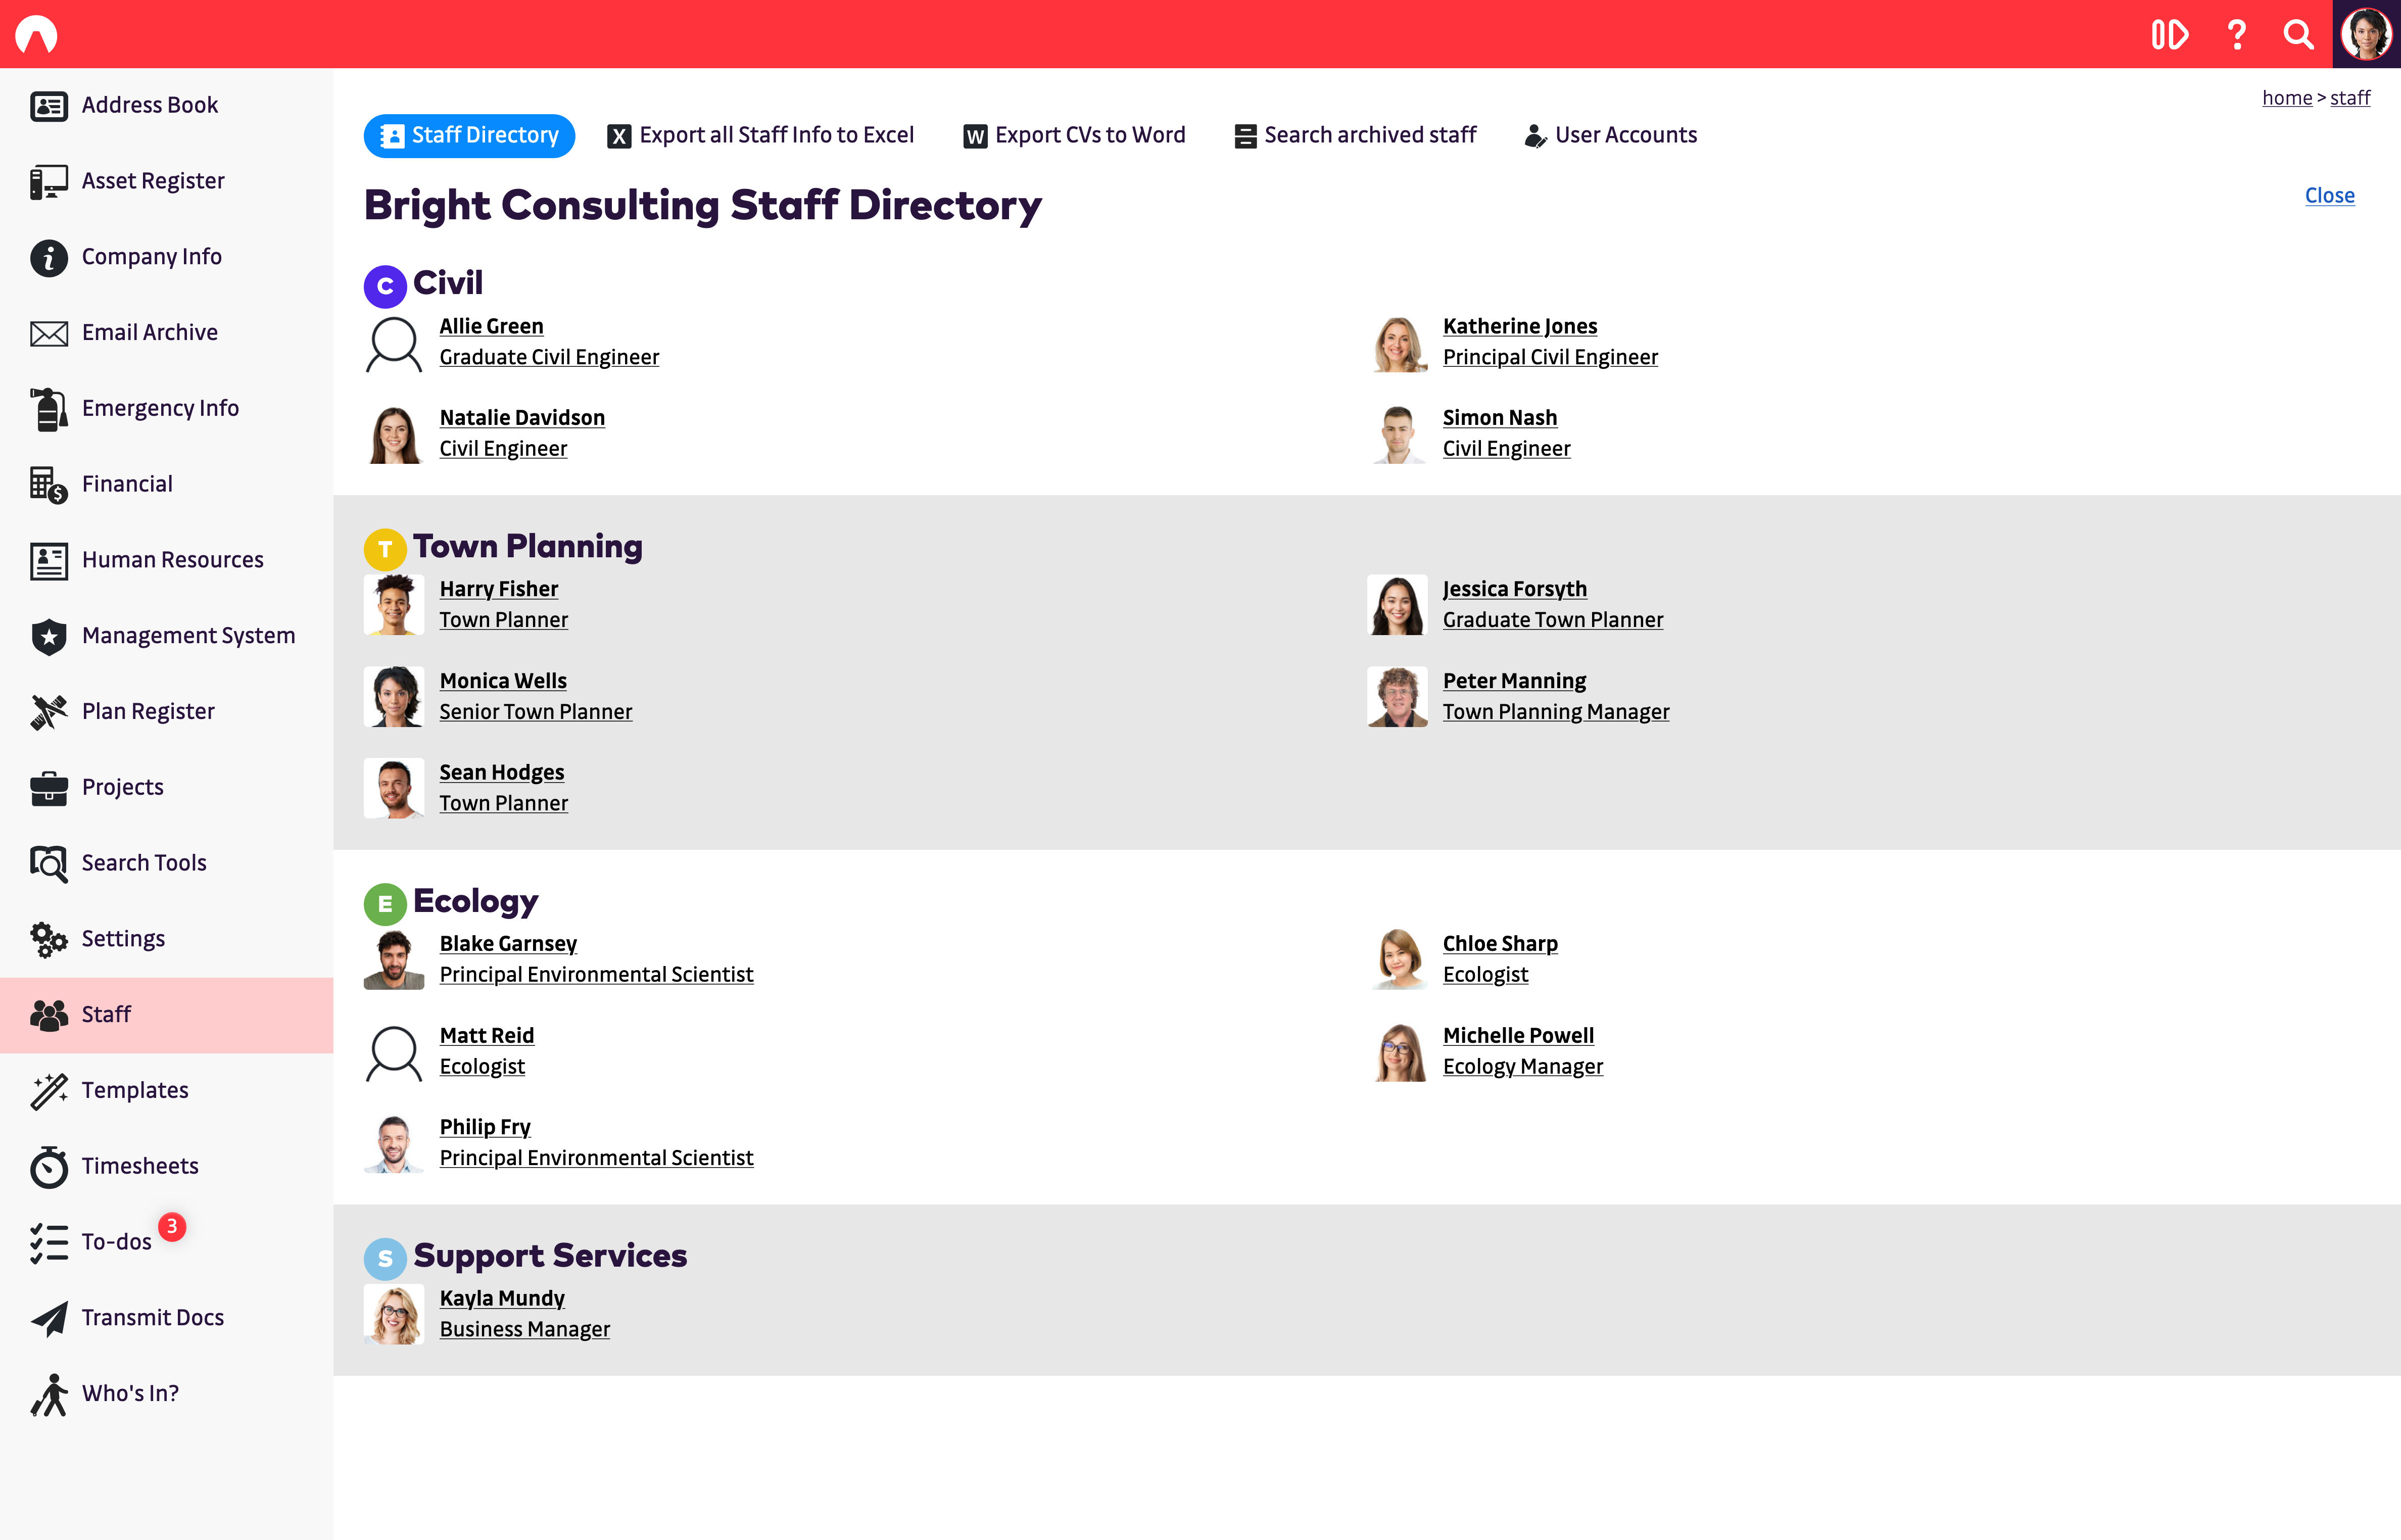Open User Accounts
2401x1540 pixels.
(1611, 135)
